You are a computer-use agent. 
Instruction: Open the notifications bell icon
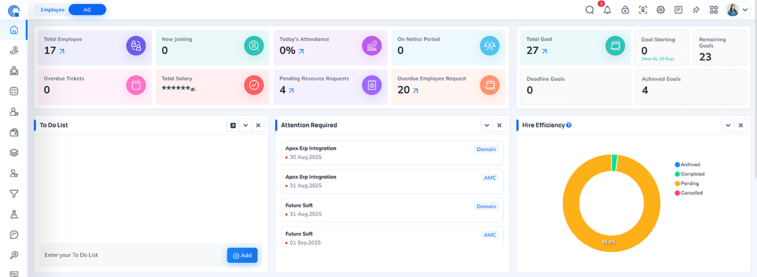tap(607, 10)
